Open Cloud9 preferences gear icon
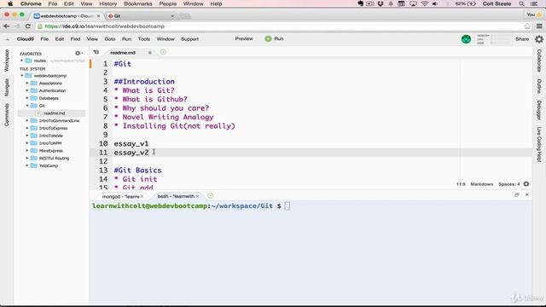The height and width of the screenshot is (307, 546). 539,39
